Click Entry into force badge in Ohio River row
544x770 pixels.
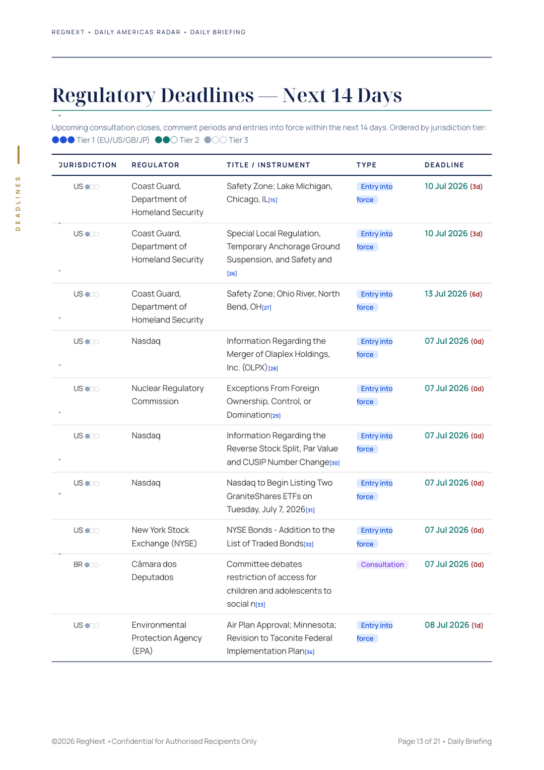tap(375, 301)
